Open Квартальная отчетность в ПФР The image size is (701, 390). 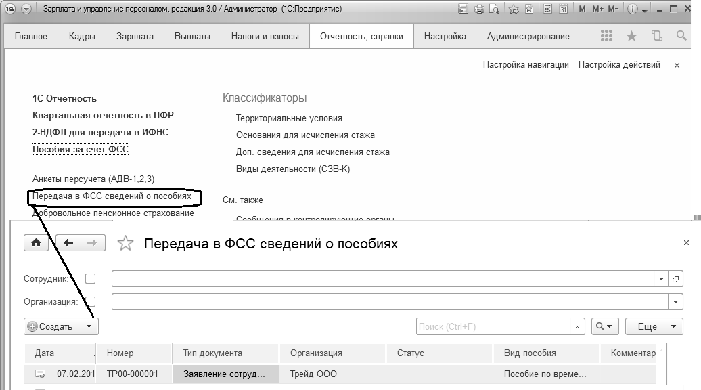(103, 115)
